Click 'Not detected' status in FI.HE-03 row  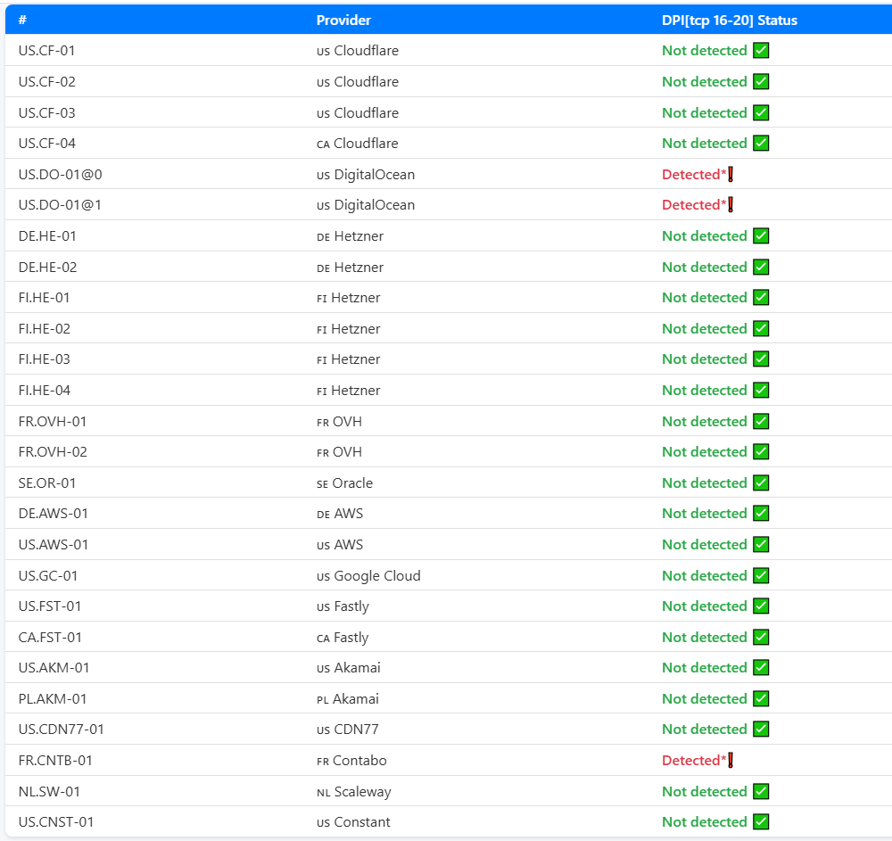click(x=705, y=359)
